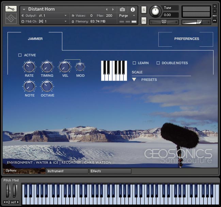Solo the instrument with the S button
The height and width of the screenshot is (207, 221).
click(x=144, y=10)
